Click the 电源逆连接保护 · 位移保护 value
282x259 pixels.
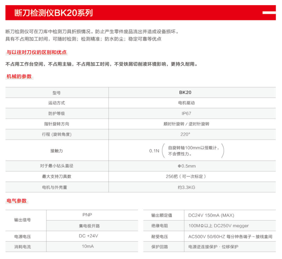click(x=213, y=247)
